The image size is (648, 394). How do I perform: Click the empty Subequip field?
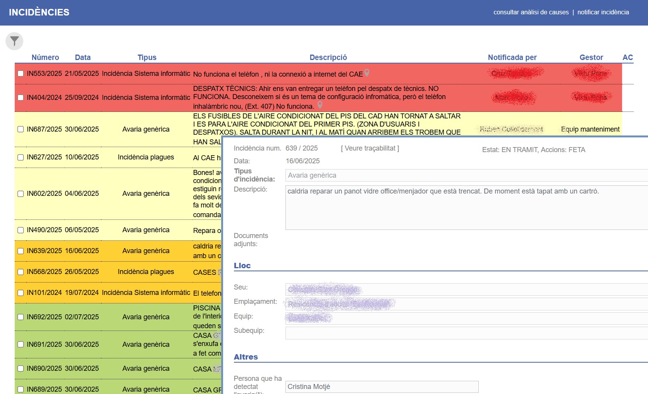pos(466,333)
